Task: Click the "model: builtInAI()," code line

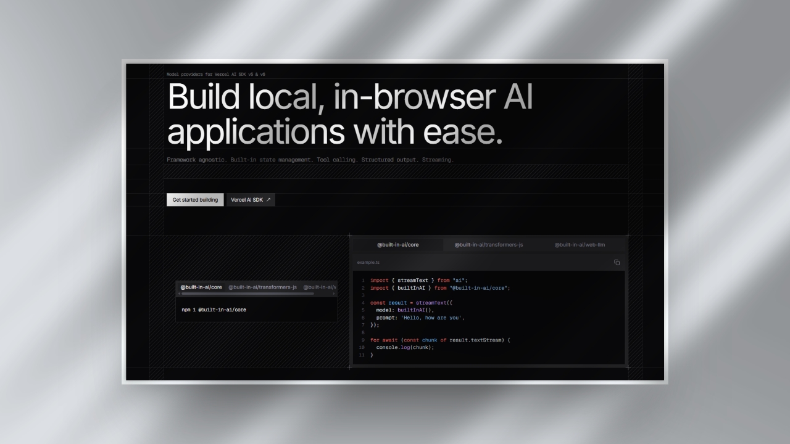Action: click(406, 310)
